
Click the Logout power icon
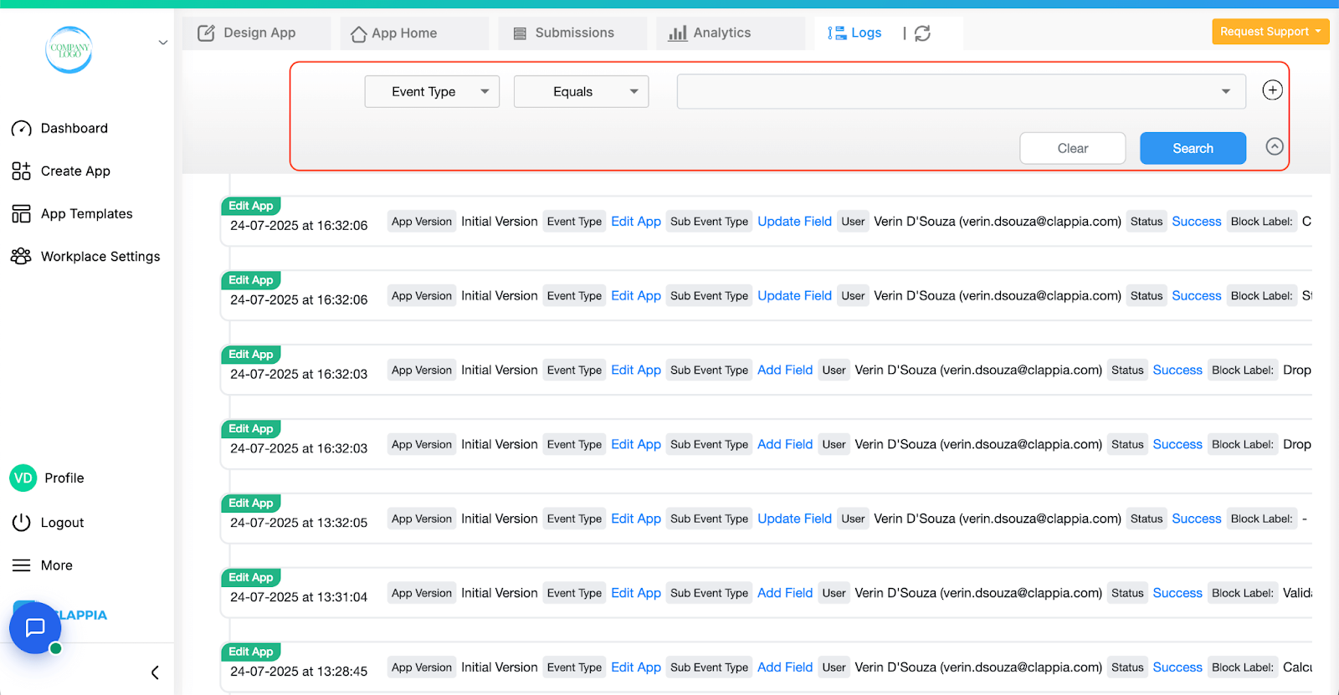(x=21, y=522)
